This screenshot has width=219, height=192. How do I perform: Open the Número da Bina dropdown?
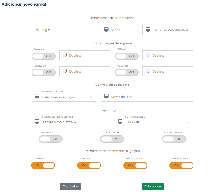coord(64,97)
